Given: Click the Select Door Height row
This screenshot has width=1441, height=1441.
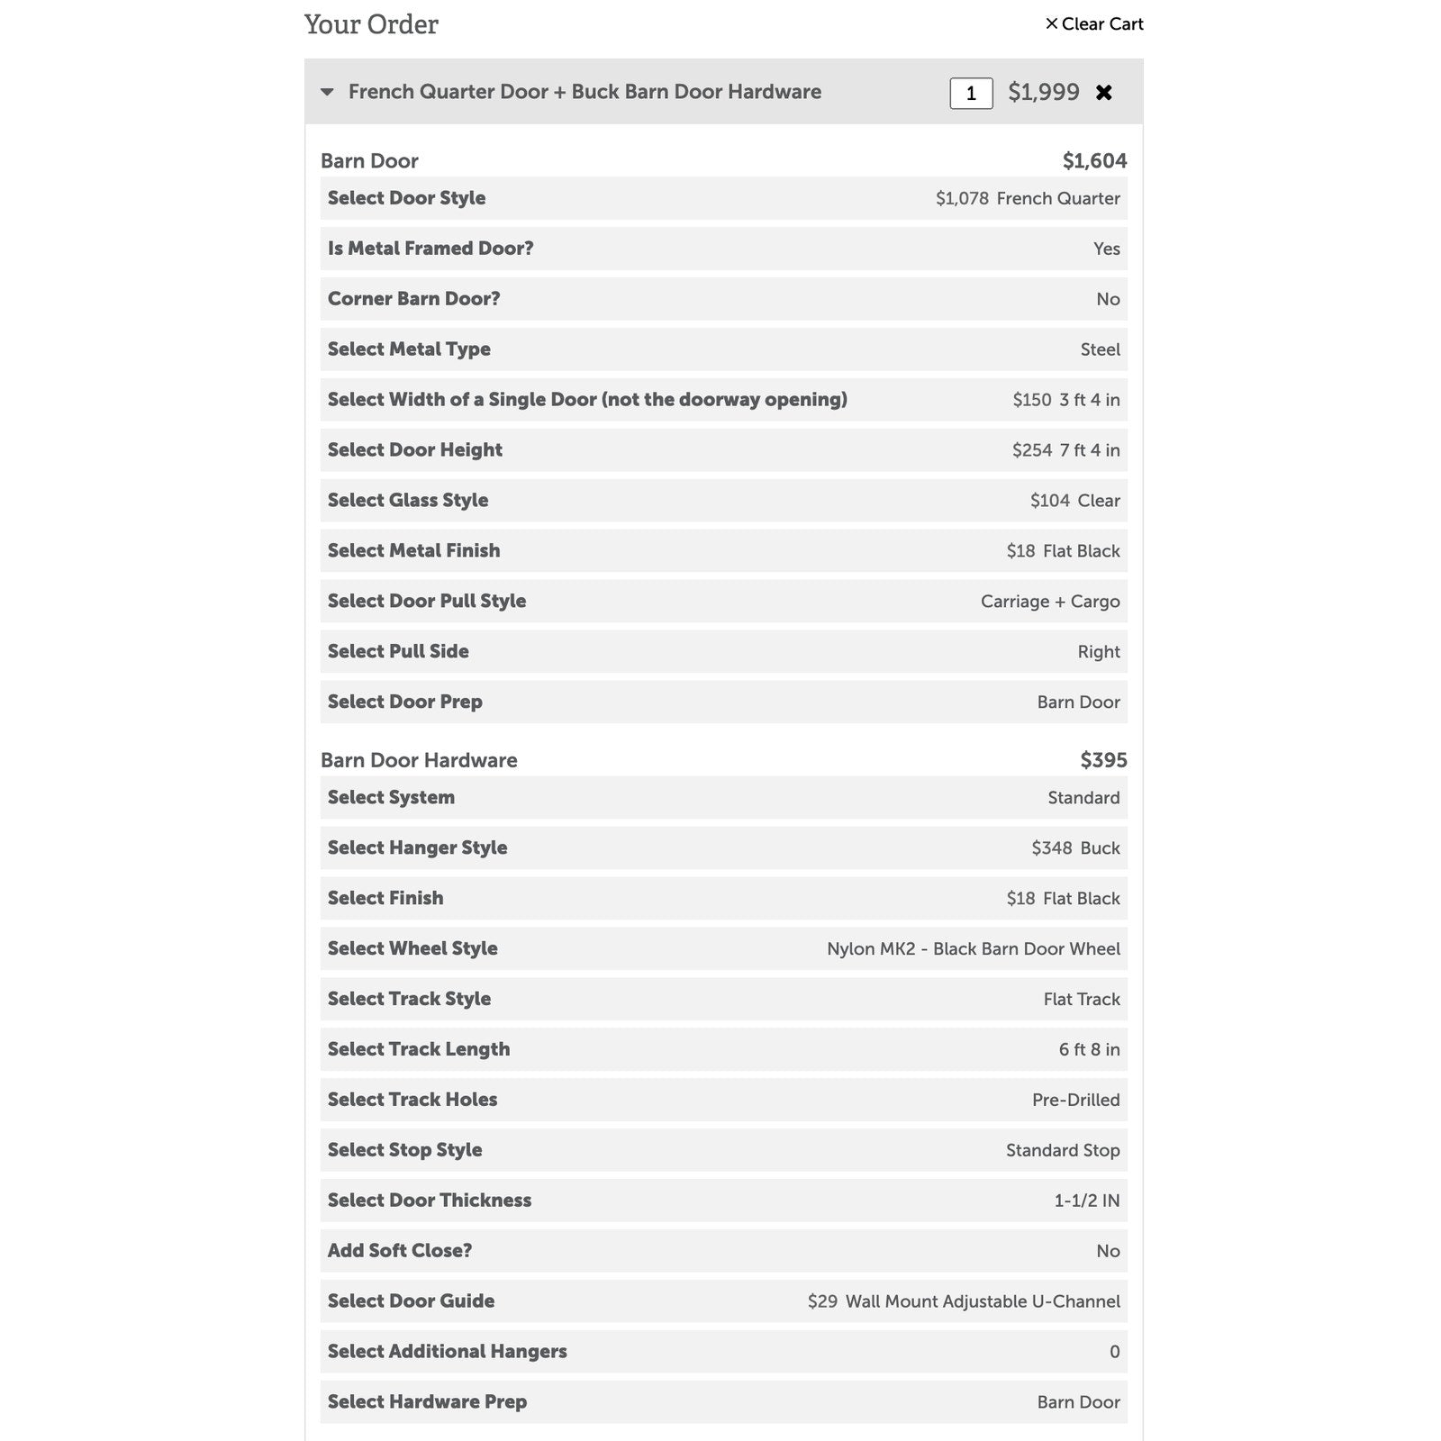Looking at the screenshot, I should [724, 450].
